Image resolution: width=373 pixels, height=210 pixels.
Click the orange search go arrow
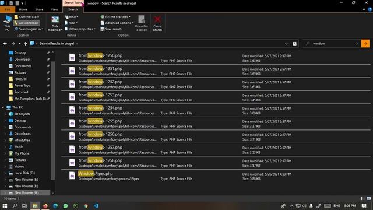(x=365, y=44)
